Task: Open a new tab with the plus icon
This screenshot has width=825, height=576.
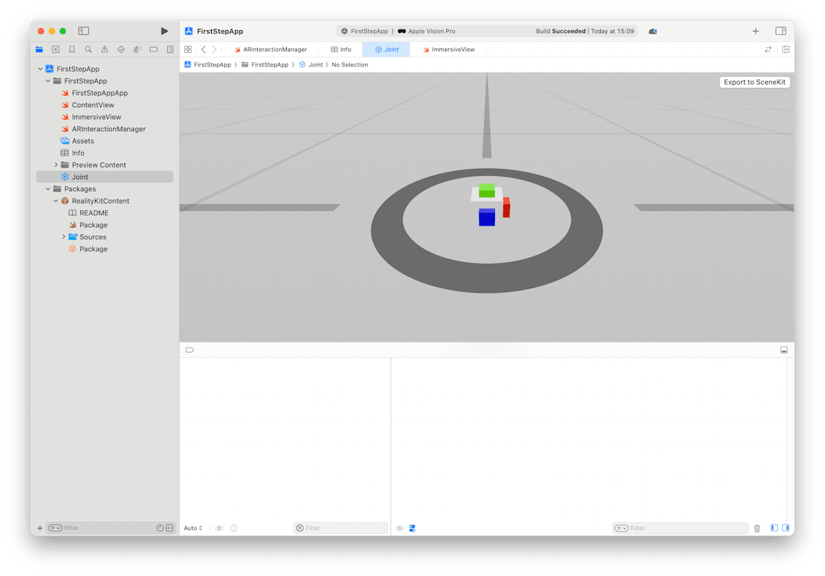Action: click(x=755, y=31)
